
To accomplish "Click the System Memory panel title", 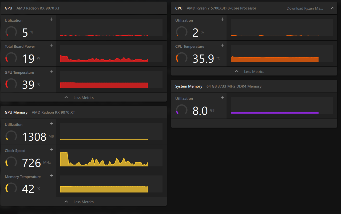I will point(189,86).
